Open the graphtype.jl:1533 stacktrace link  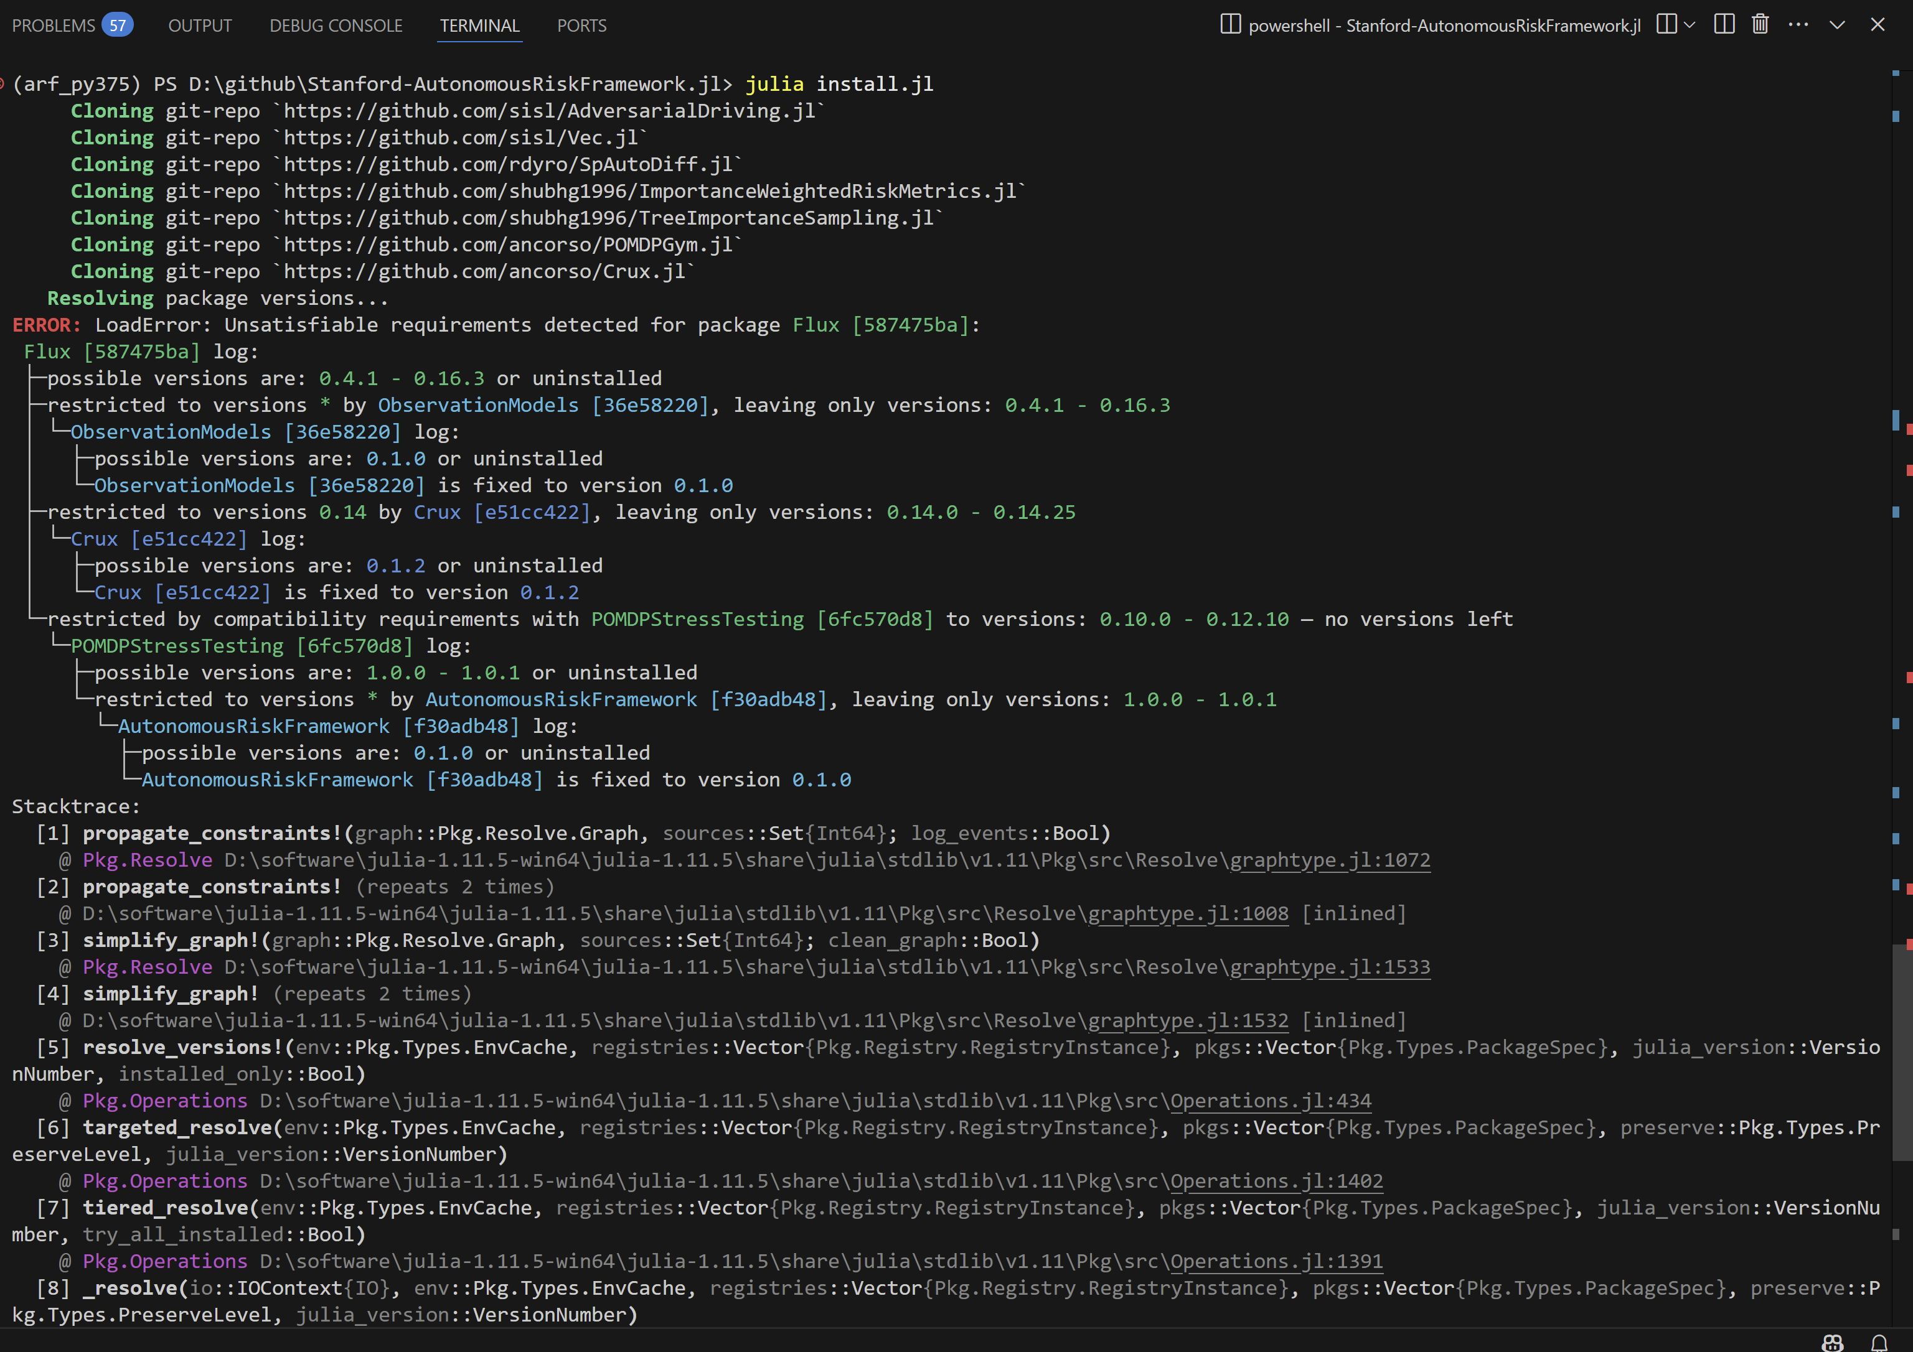click(1330, 967)
